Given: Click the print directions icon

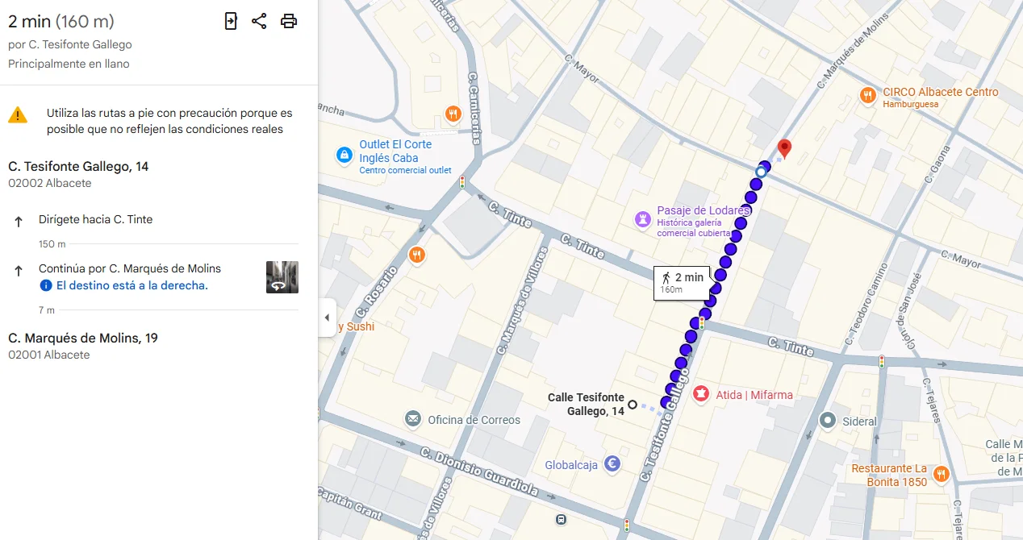Looking at the screenshot, I should tap(289, 22).
